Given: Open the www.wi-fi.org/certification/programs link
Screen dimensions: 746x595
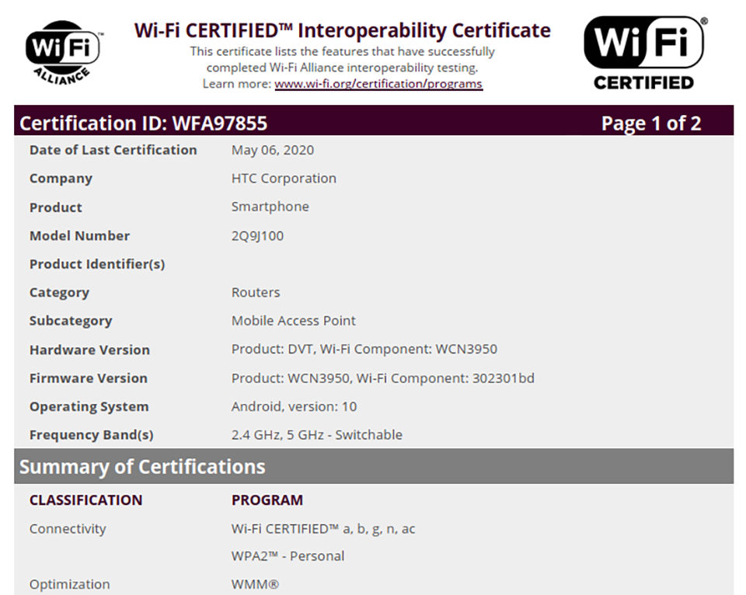Looking at the screenshot, I should [x=378, y=84].
